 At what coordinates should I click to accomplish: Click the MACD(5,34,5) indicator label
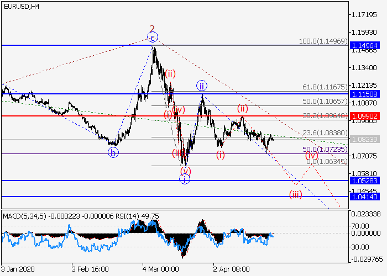click(23, 216)
